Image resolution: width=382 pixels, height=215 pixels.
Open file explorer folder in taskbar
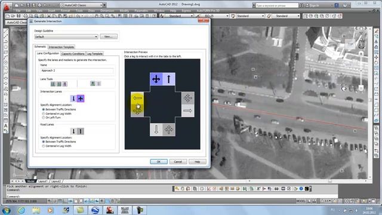tap(36, 210)
